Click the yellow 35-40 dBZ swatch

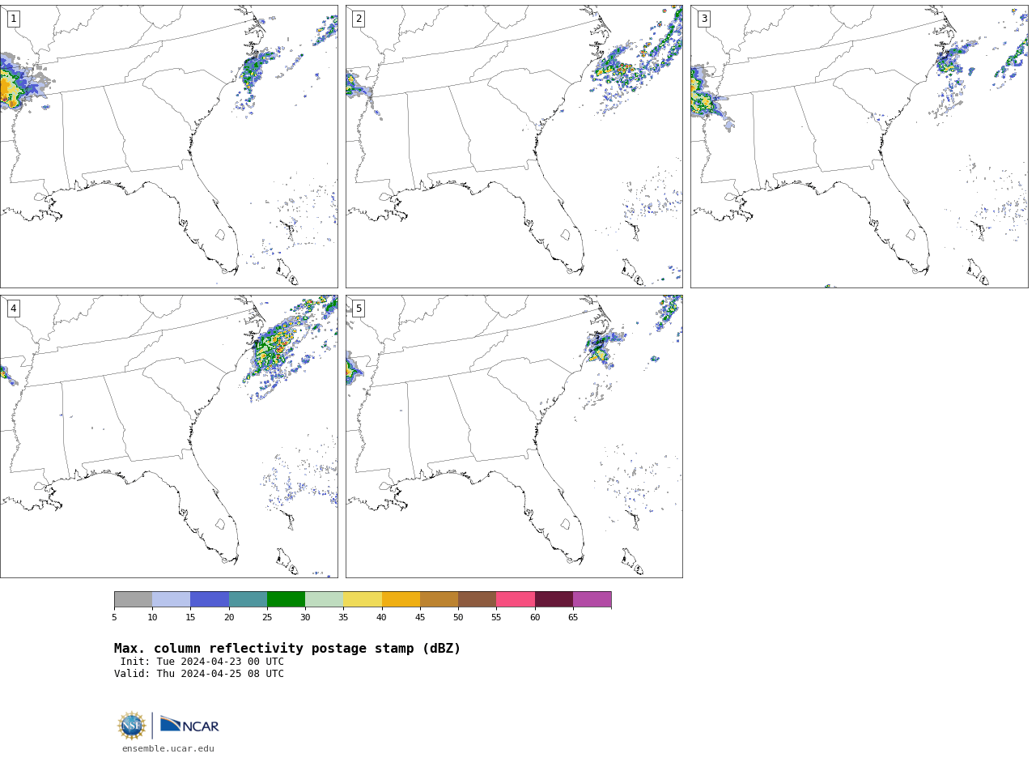(x=363, y=599)
